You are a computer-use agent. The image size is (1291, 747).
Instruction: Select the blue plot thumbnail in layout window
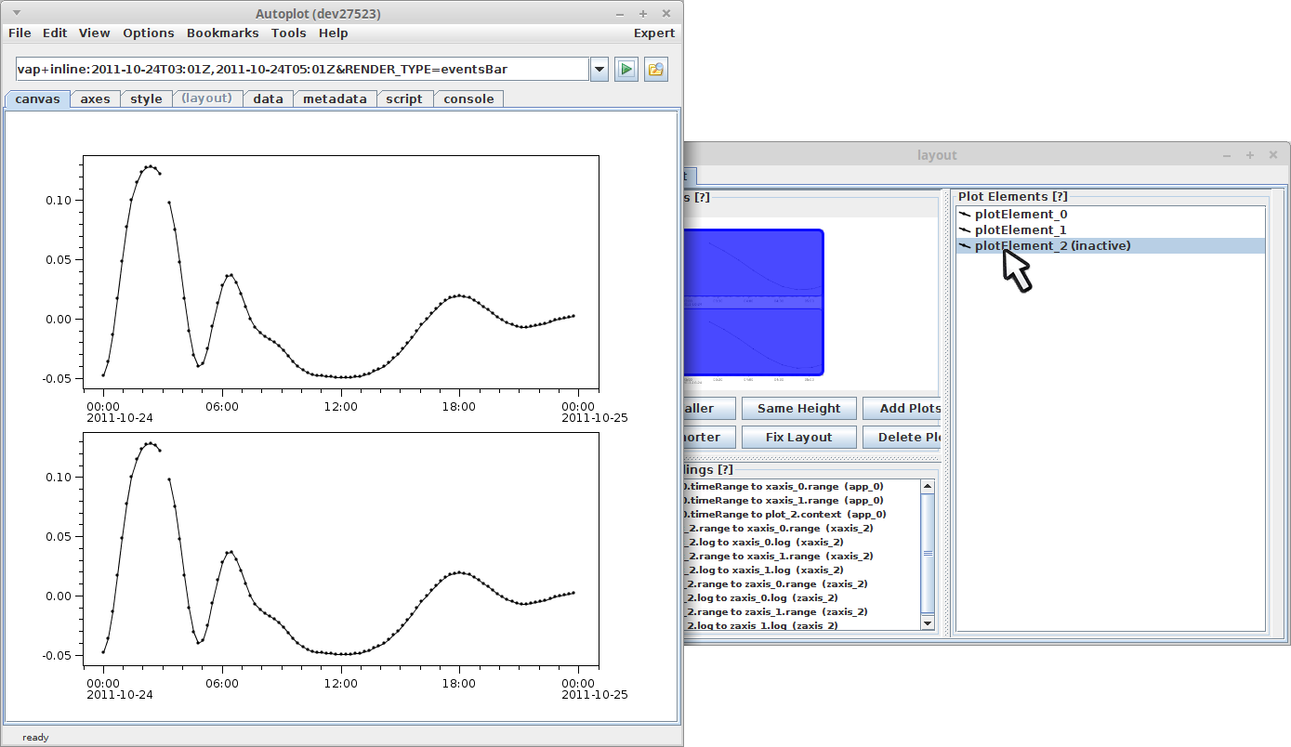(x=754, y=302)
